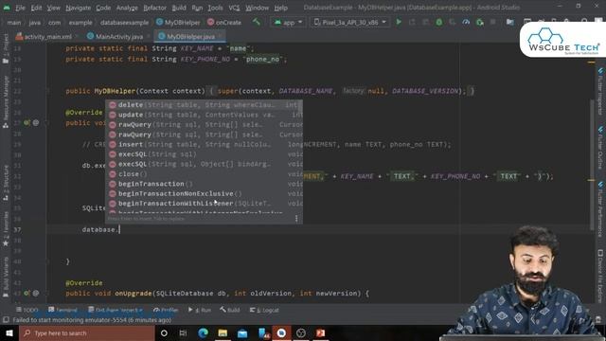Open the Structure side tool window
Screen dimensions: 606x341
tap(6, 183)
